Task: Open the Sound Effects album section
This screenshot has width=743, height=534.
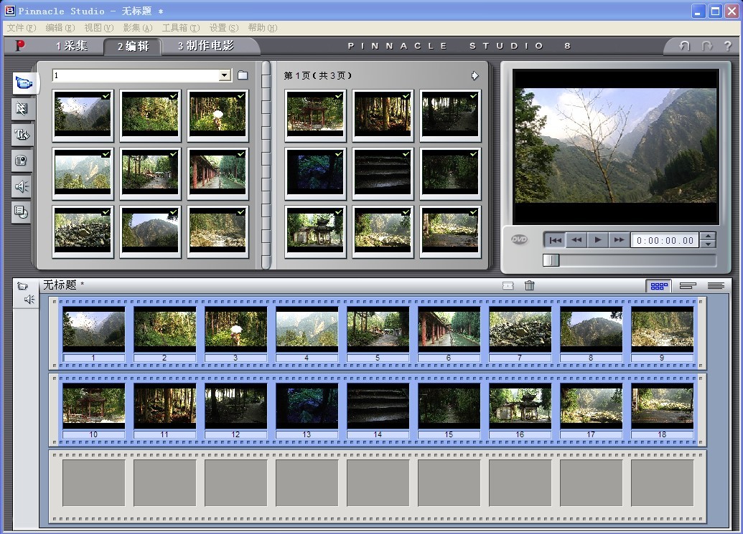Action: pyautogui.click(x=22, y=186)
